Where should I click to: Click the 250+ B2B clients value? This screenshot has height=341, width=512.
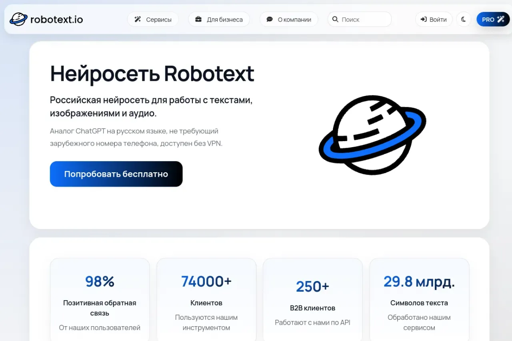click(x=312, y=286)
